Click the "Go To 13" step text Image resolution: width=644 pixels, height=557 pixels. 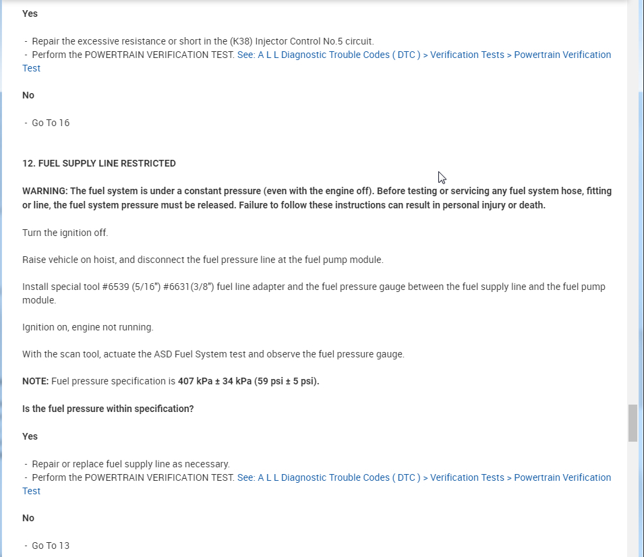coord(51,546)
